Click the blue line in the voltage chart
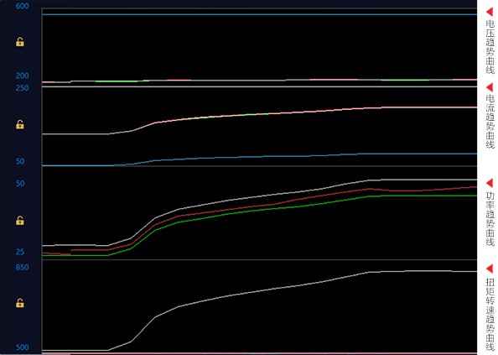 point(260,14)
